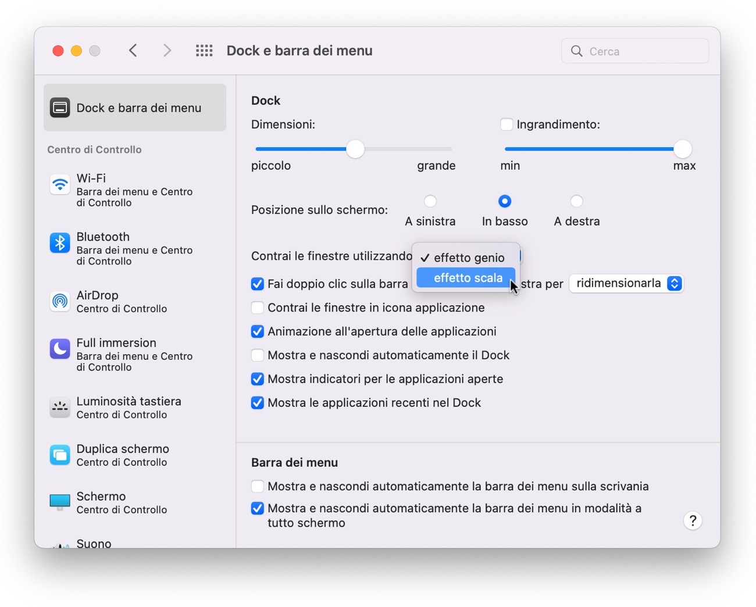The image size is (756, 607).
Task: Open the Bluetooth settings icon
Action: [x=60, y=242]
